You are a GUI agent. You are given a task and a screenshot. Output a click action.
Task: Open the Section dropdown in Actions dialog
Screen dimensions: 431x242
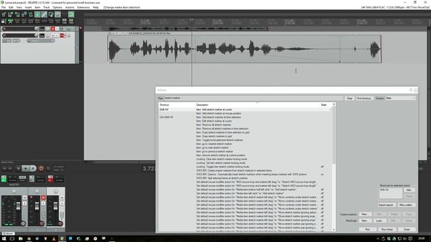click(x=401, y=98)
